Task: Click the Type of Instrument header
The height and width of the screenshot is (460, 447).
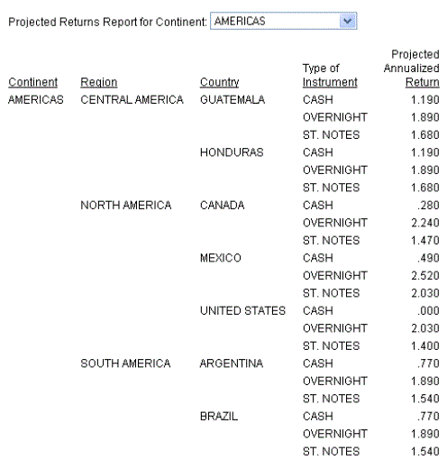Action: (x=330, y=75)
